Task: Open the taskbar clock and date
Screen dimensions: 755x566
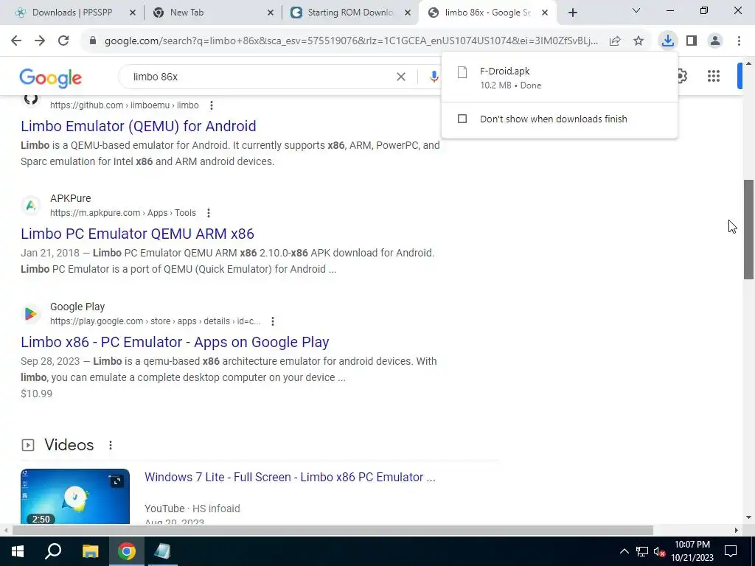Action: [692, 551]
